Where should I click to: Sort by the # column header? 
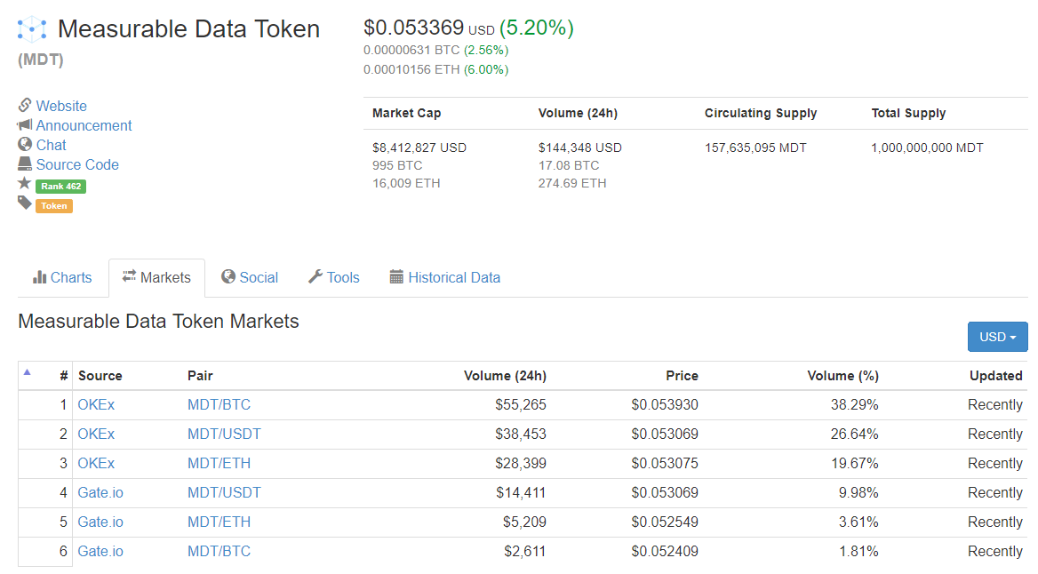coord(64,375)
